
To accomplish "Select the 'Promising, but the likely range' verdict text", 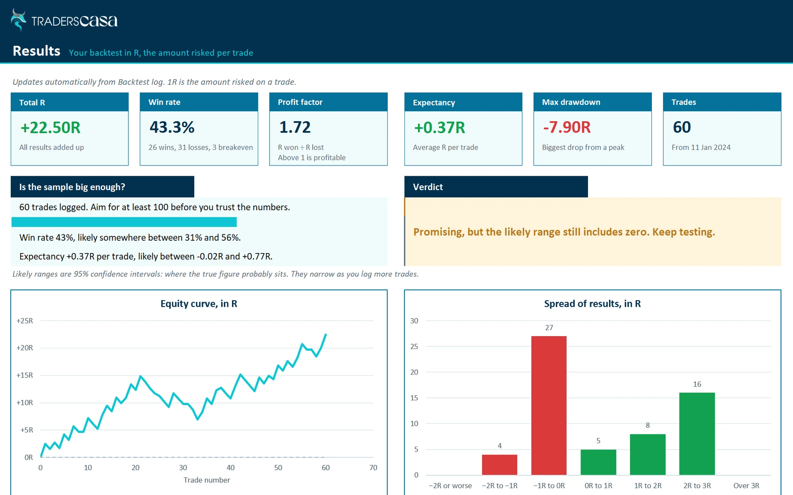I will pyautogui.click(x=564, y=232).
